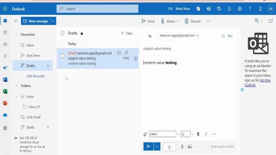
Task: Open the Office app icon in the header
Action: point(209,9)
